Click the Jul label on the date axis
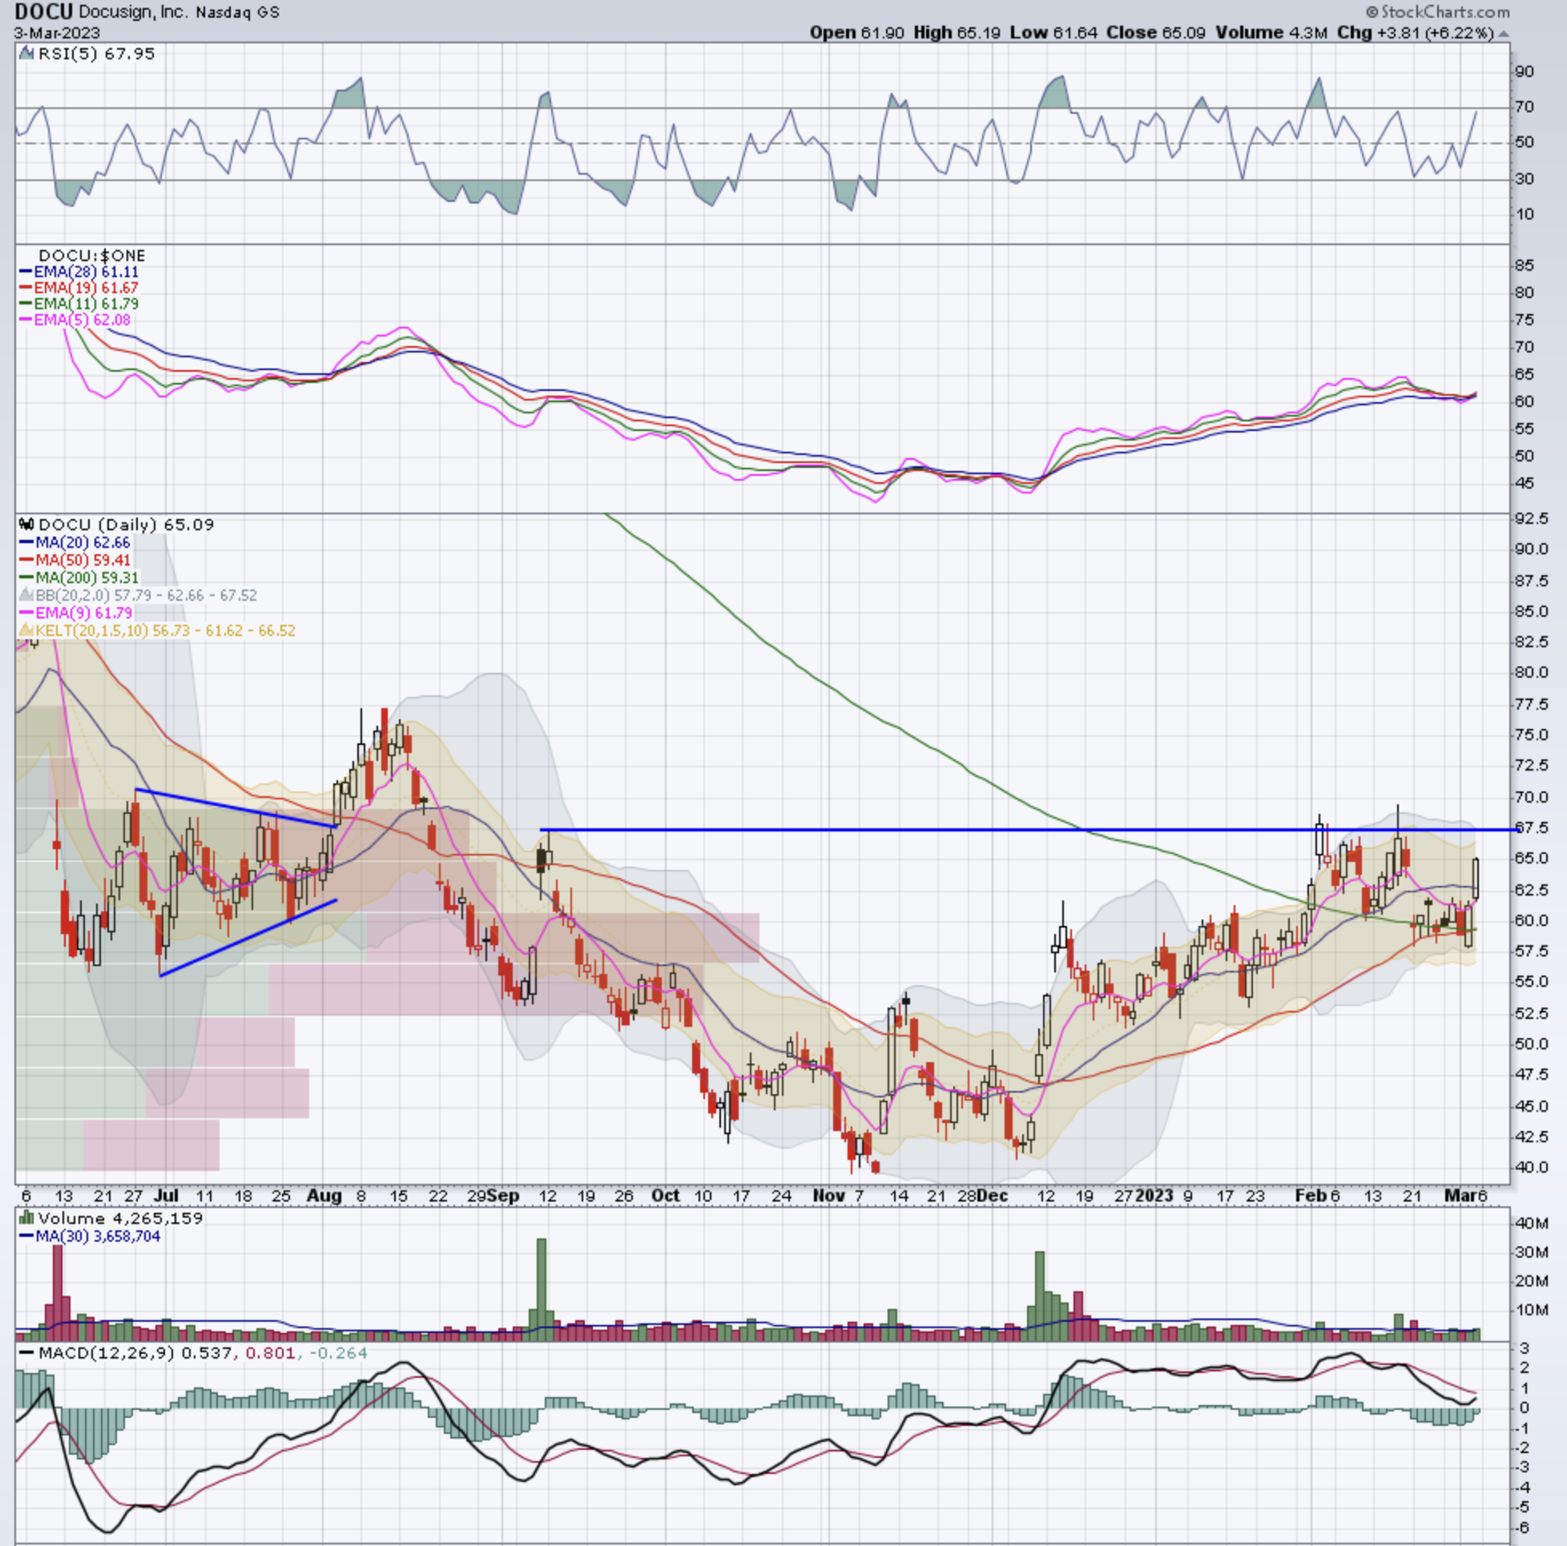Viewport: 1567px width, 1546px height. (166, 1196)
